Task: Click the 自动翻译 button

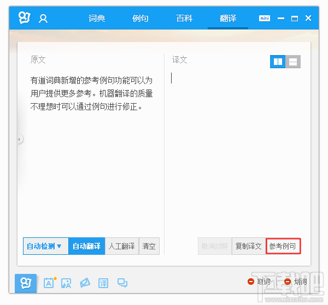Action: 87,246
